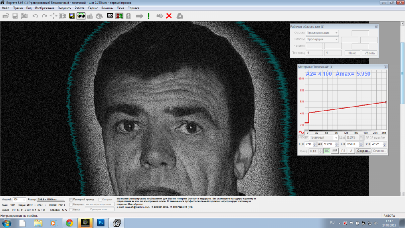Toggle the Материал checkbox
Screen dimensions: 405x228
tap(72, 205)
